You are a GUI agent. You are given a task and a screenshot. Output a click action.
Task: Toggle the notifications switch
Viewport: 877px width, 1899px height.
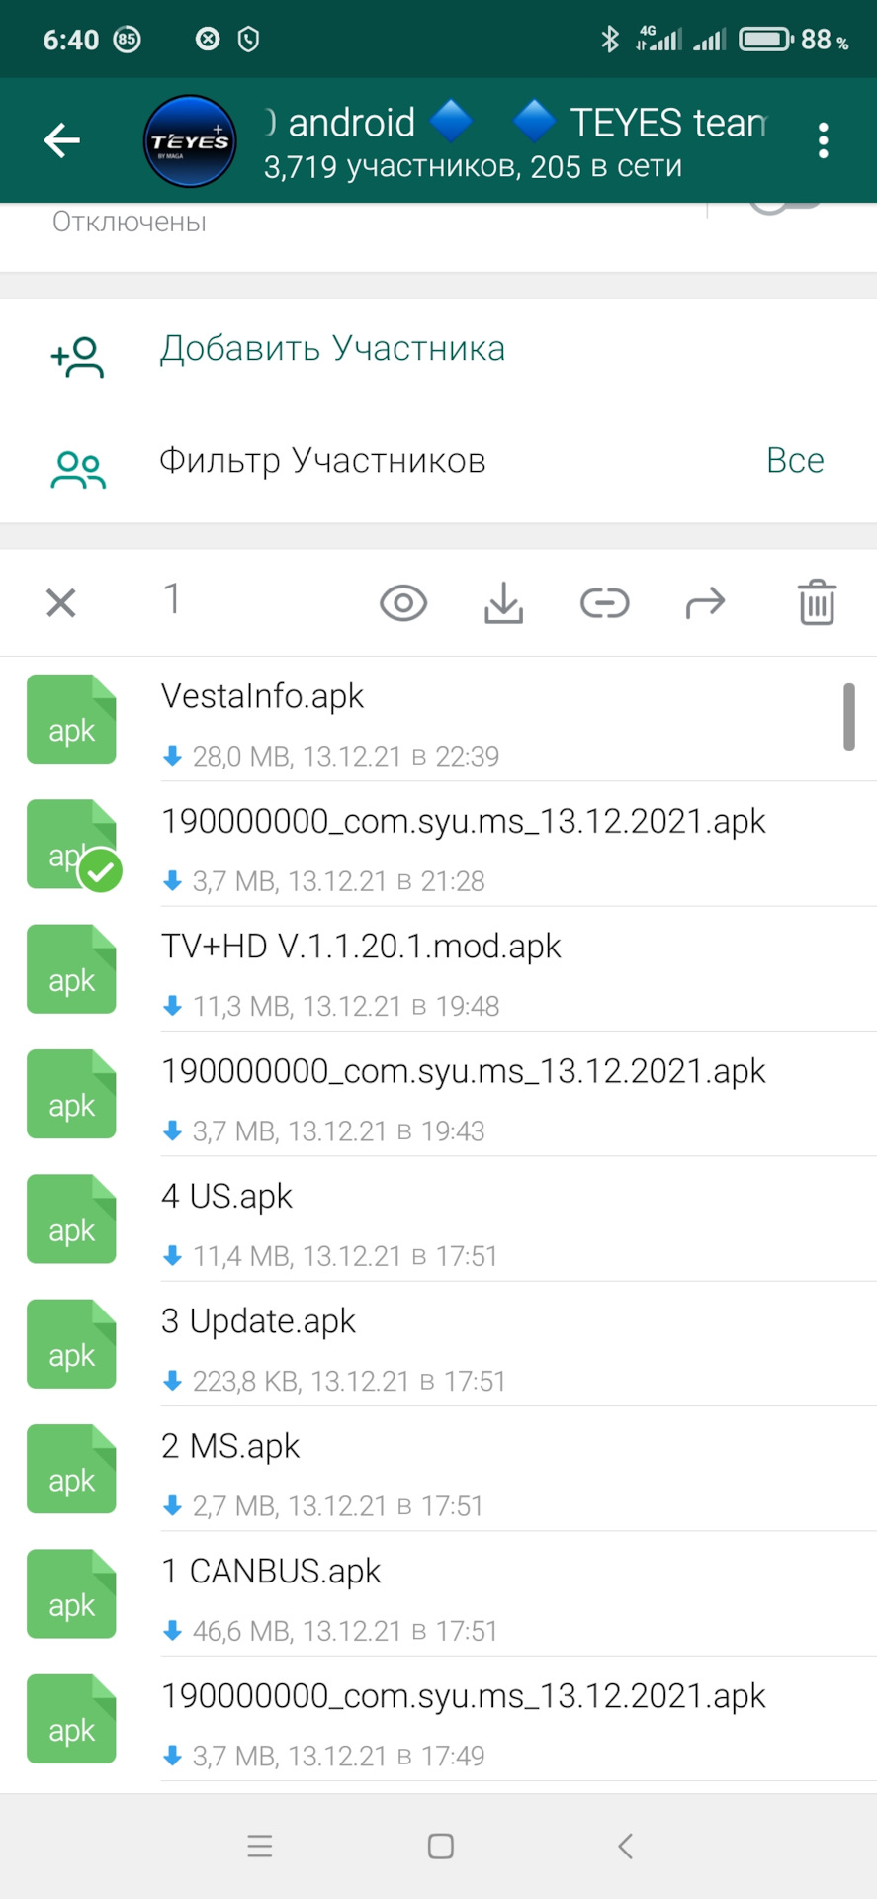pos(786,208)
